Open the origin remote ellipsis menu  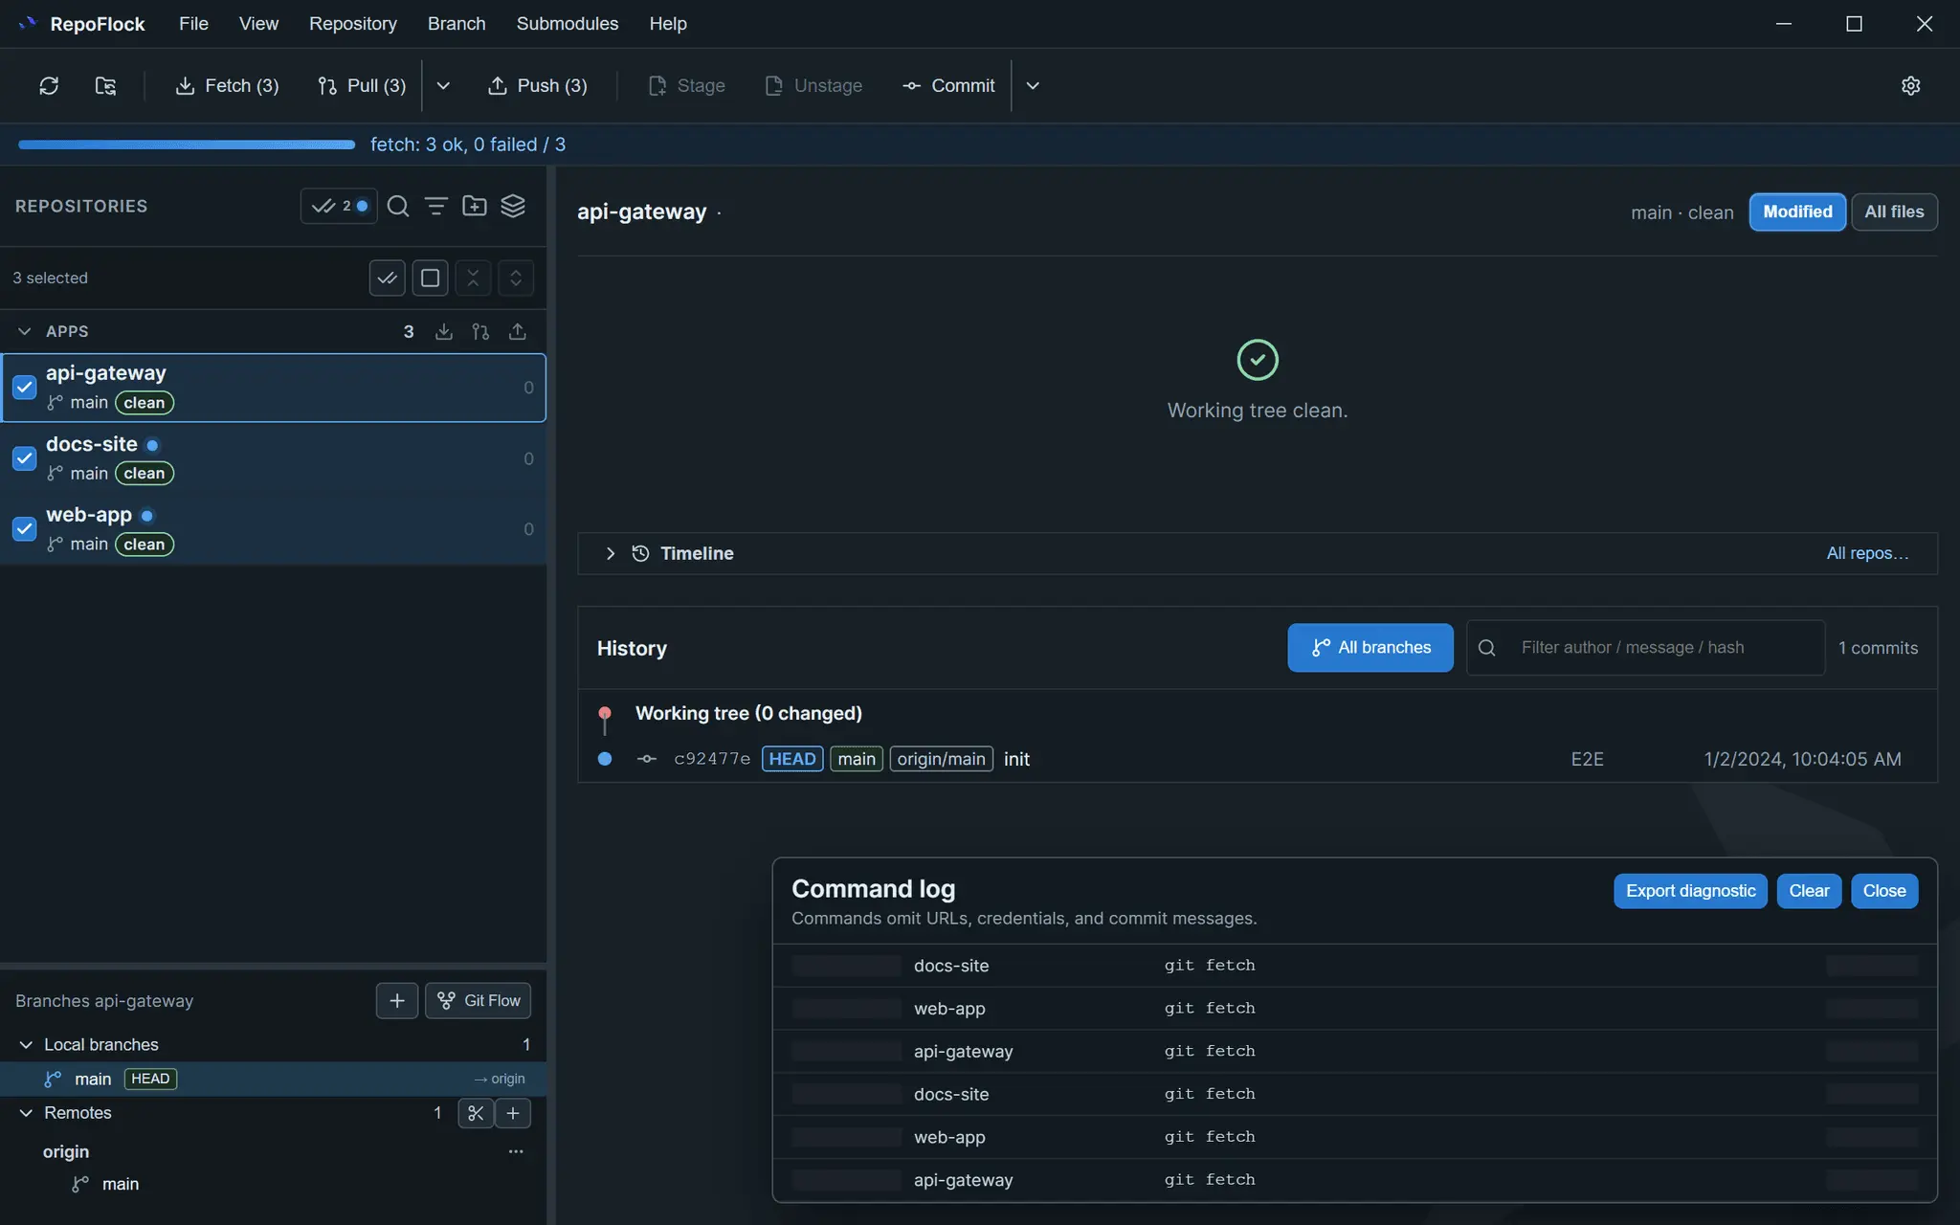516,1151
